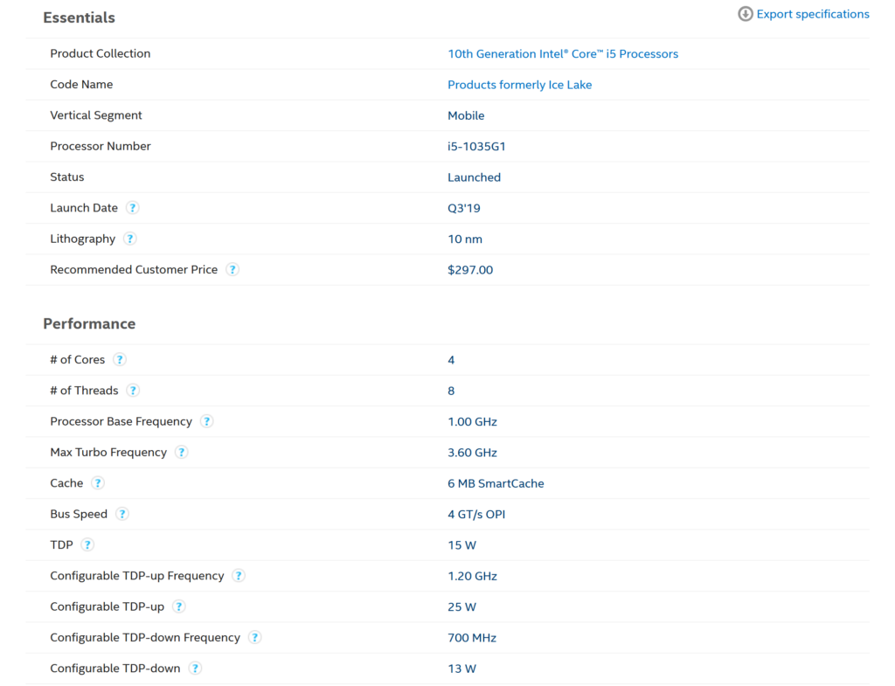Show help for Launch Date
Screen dimensions: 895x686
[133, 208]
